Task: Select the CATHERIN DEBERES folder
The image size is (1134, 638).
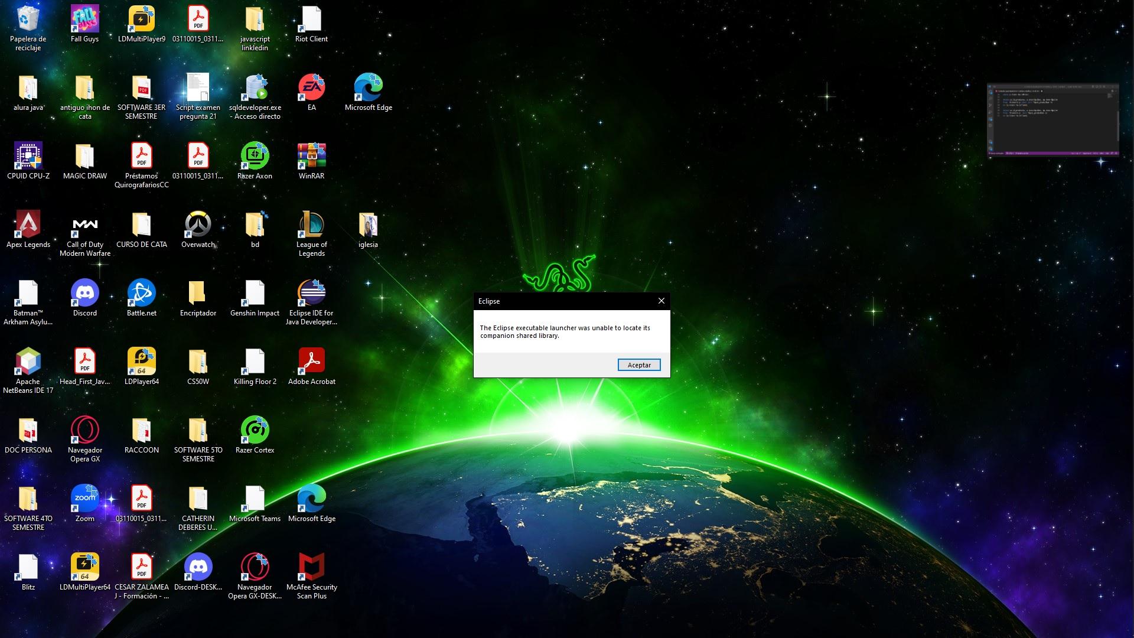Action: pyautogui.click(x=198, y=507)
